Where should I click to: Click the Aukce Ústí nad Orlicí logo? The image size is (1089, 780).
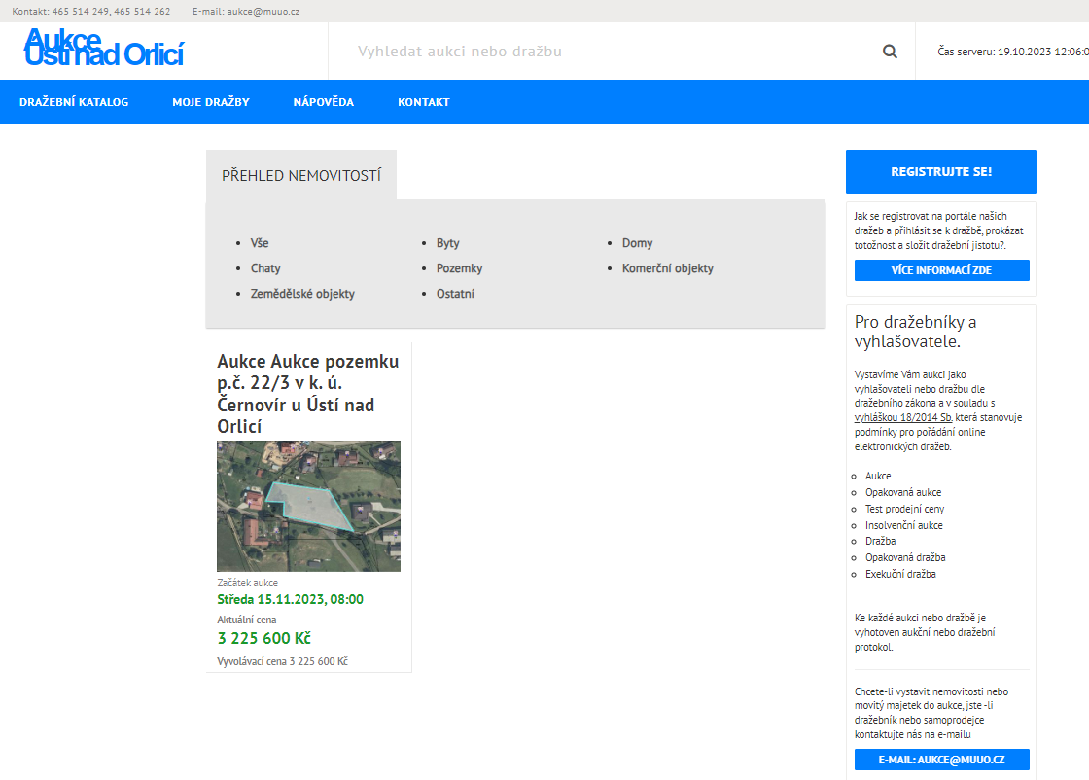pyautogui.click(x=104, y=48)
